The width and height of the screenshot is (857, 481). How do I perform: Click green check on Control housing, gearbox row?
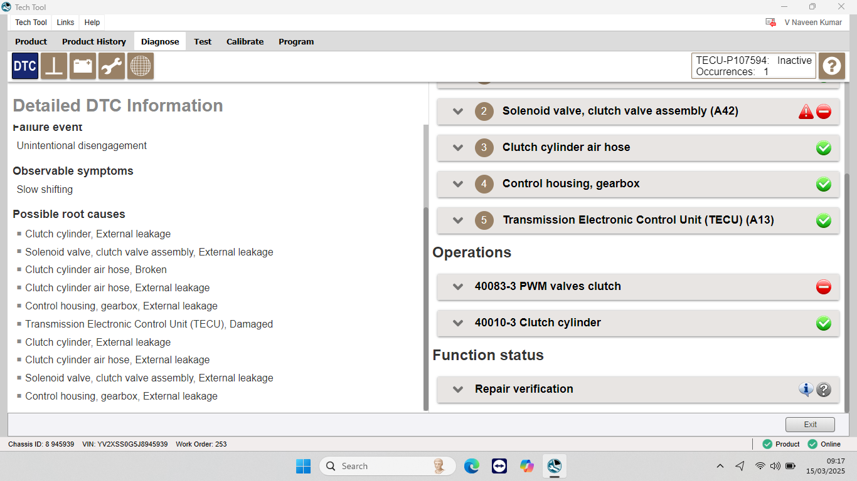[824, 185]
